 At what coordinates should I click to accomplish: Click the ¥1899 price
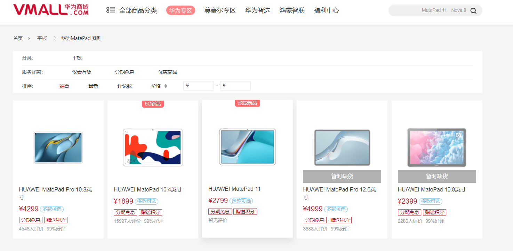coord(123,201)
